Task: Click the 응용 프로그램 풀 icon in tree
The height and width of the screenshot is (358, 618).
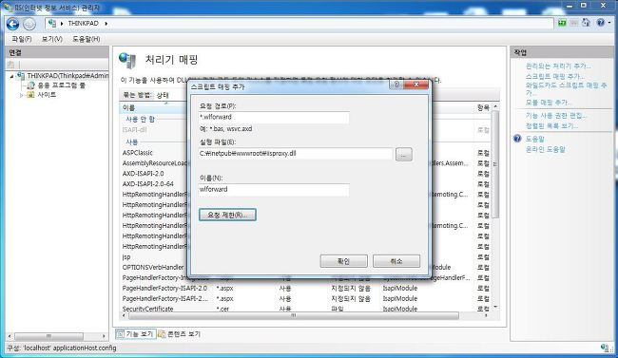Action: tap(30, 85)
